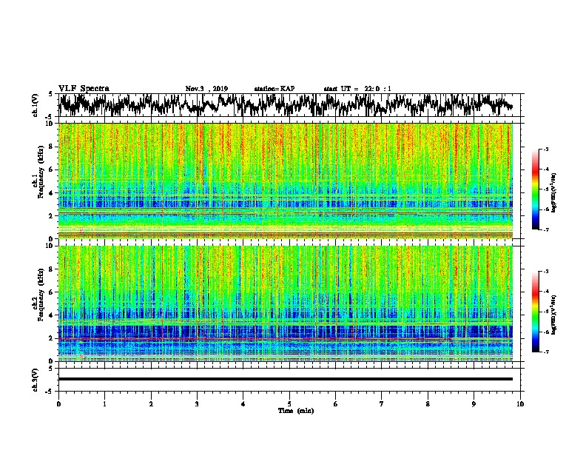Click time axis tick label '7'

click(x=382, y=404)
